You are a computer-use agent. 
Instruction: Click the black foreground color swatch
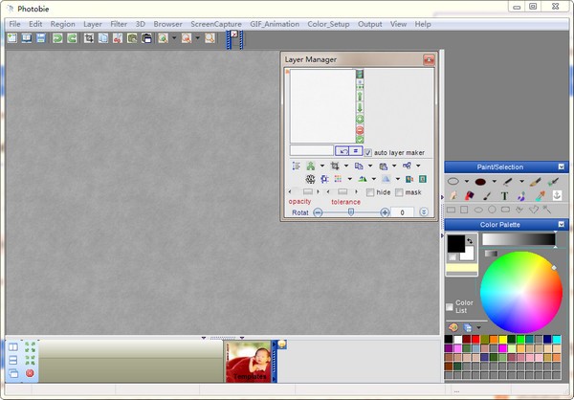455,243
